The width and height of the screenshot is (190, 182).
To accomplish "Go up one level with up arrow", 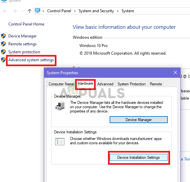I will (x=30, y=11).
